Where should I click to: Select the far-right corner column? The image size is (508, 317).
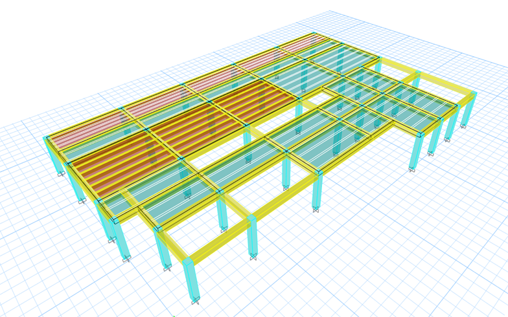coord(468,109)
